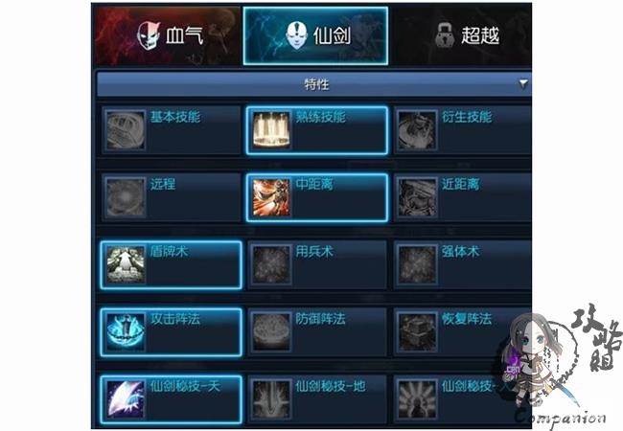Viewport: 623px width, 431px height.
Task: Switch to the 血气 tab
Action: pos(167,35)
